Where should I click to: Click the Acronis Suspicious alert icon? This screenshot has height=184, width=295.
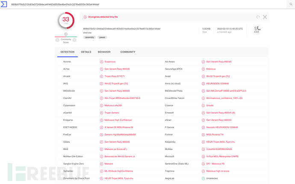point(101,61)
